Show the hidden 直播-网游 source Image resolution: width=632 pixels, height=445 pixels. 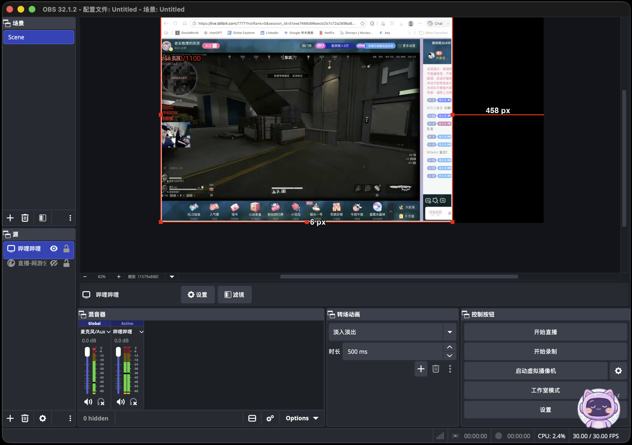[x=54, y=263]
